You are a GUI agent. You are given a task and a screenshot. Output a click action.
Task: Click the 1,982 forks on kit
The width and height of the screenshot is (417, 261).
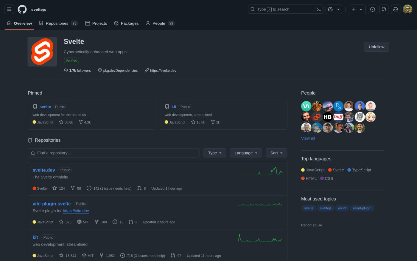click(x=107, y=256)
